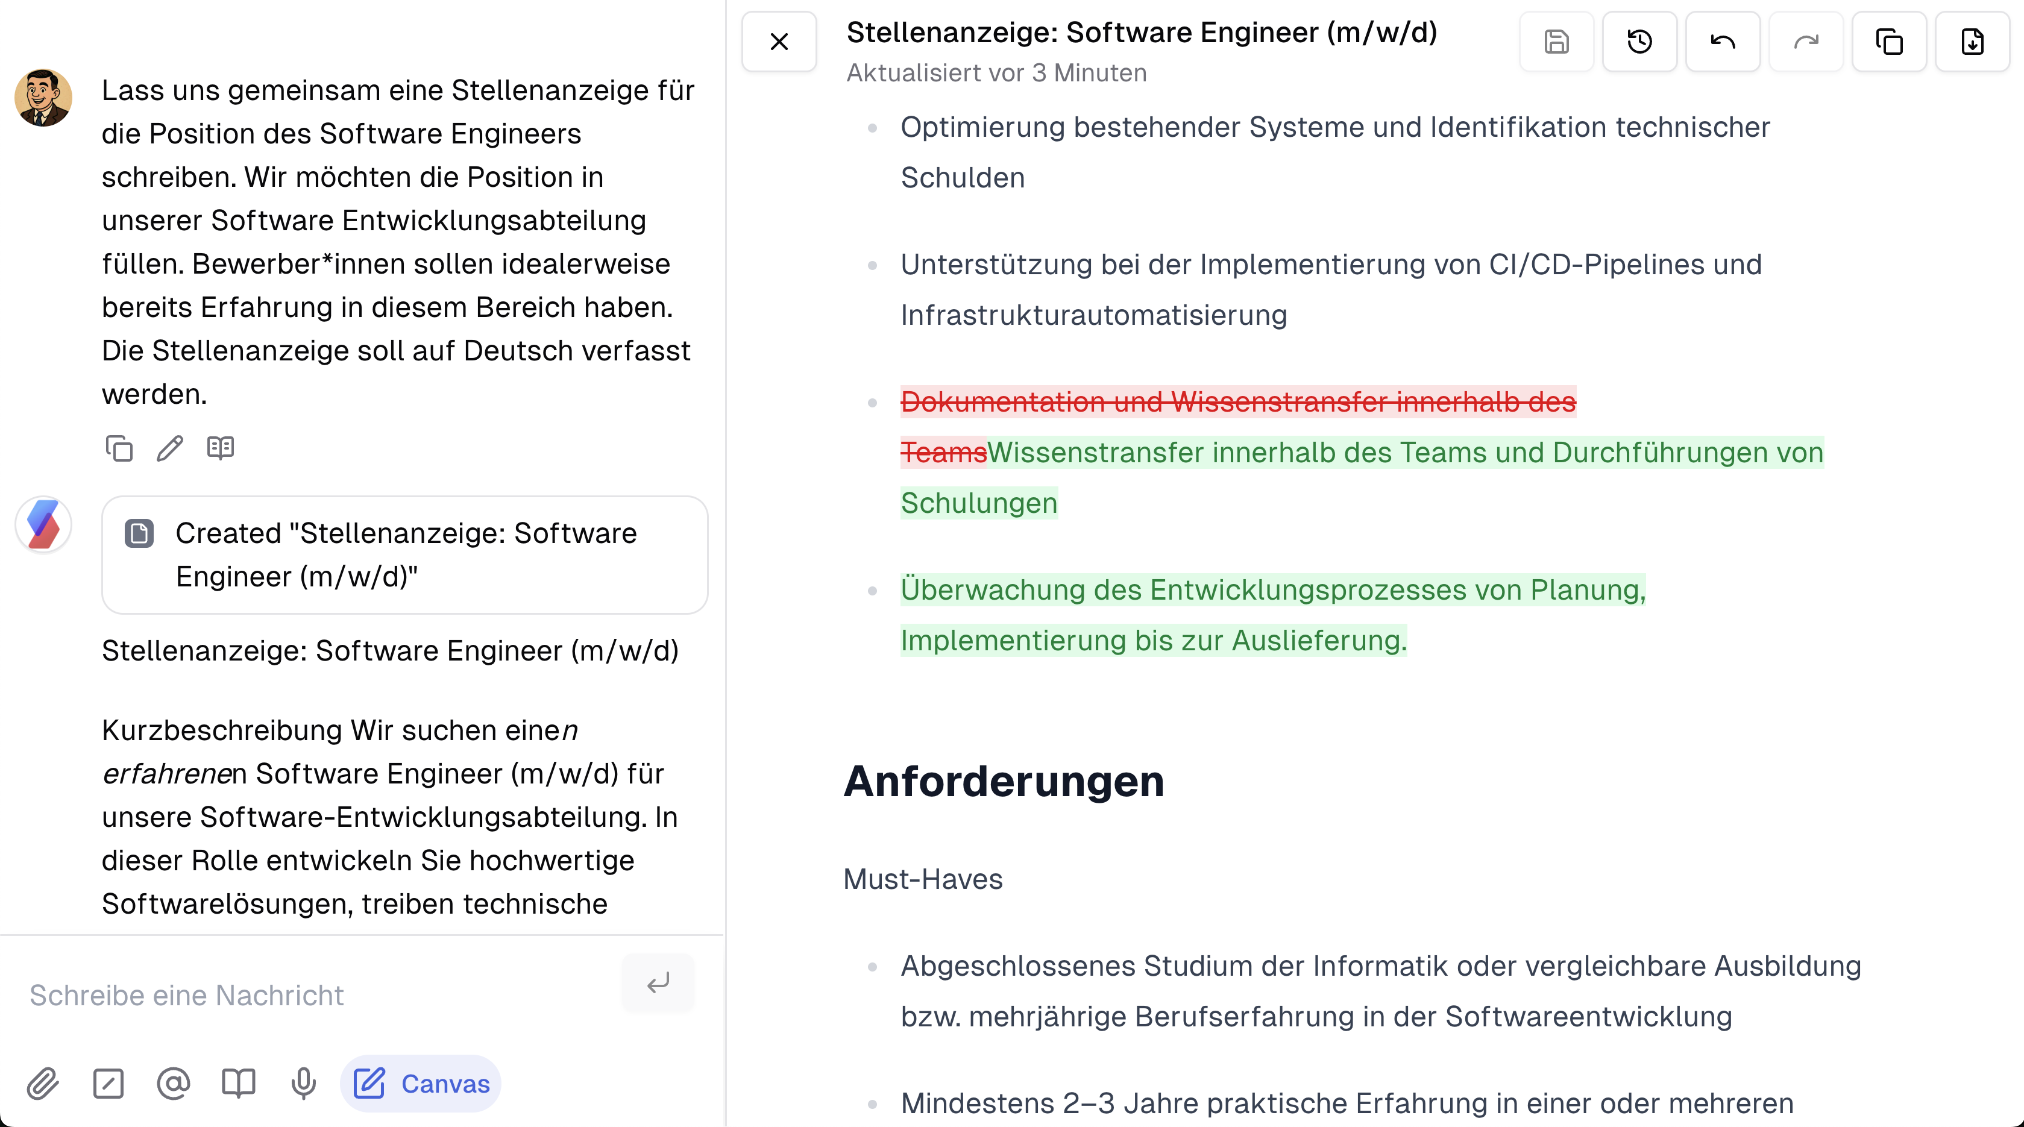This screenshot has width=2024, height=1127.
Task: Insert an @ mention in the message
Action: pos(174,1084)
